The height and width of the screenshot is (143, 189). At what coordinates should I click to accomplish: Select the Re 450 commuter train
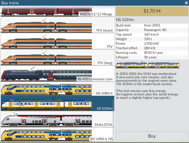click(x=57, y=74)
